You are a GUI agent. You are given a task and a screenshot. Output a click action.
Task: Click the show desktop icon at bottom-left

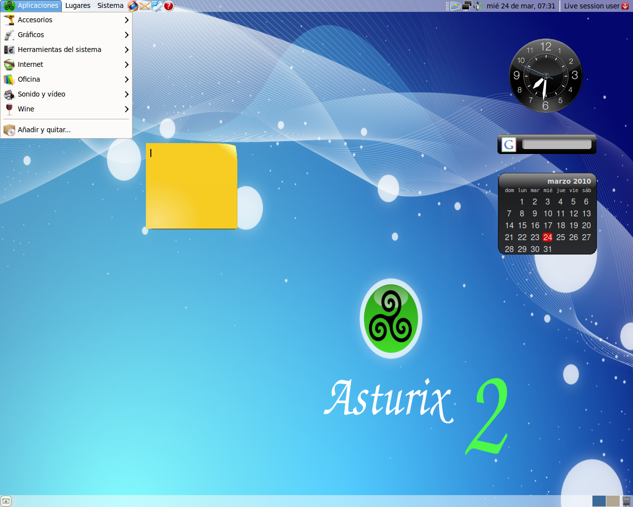click(6, 501)
